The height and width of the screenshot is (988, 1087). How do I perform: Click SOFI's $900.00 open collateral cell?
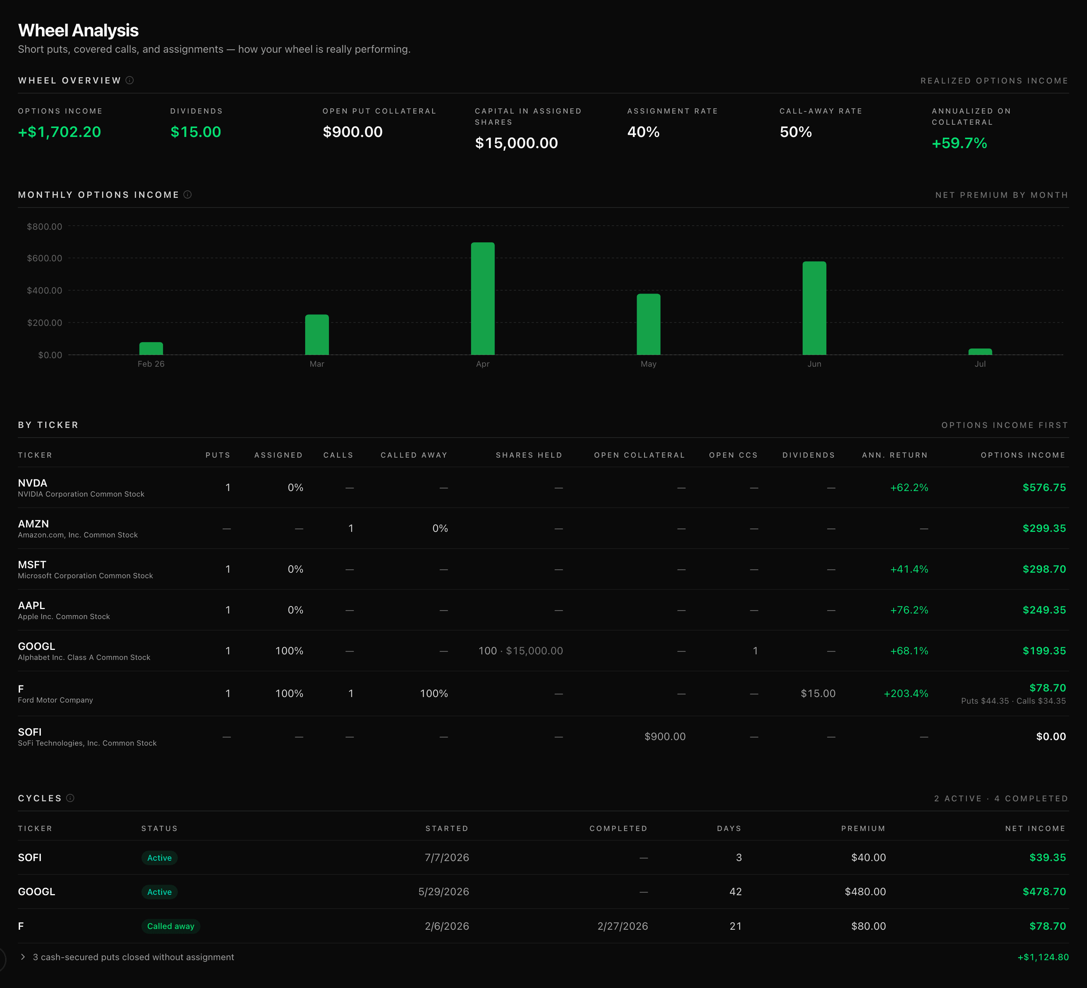[665, 736]
